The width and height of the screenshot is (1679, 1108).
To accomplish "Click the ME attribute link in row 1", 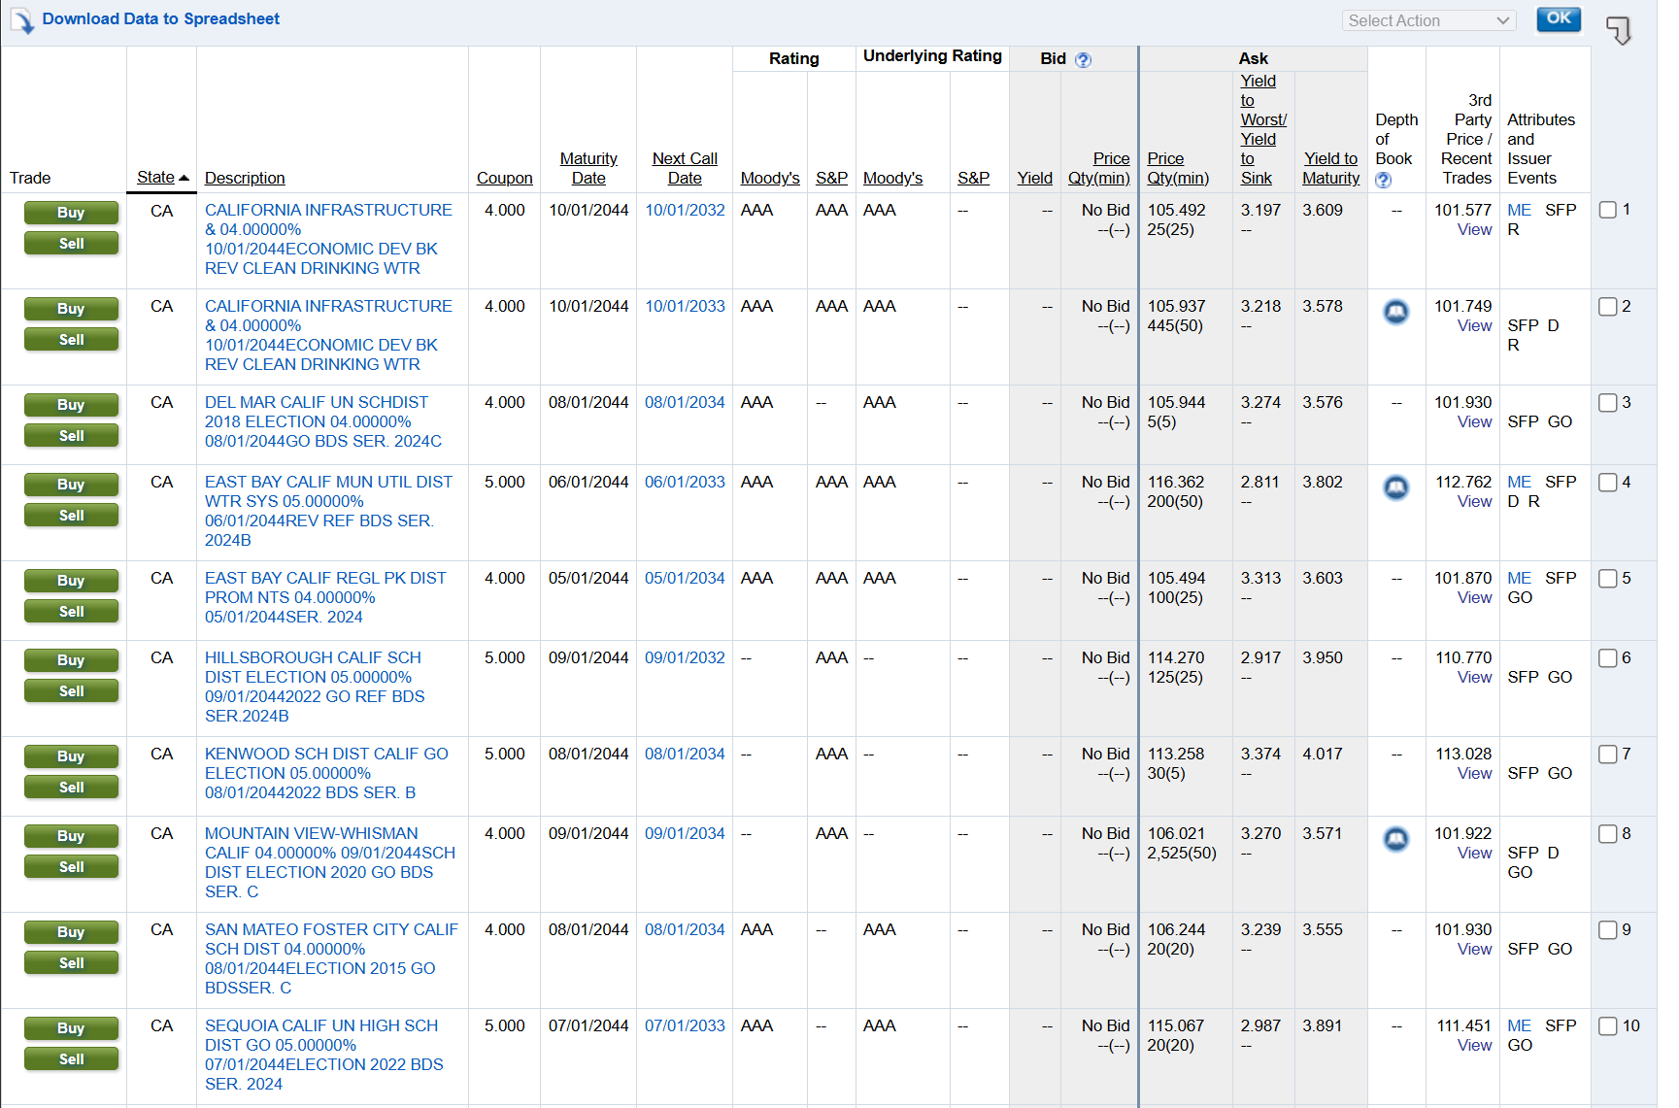I will click(1519, 210).
